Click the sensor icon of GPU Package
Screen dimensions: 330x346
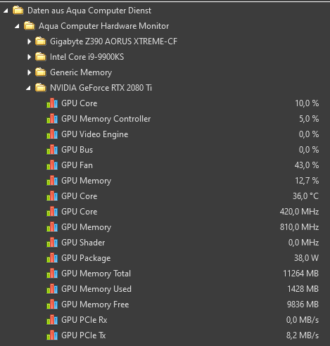52,258
